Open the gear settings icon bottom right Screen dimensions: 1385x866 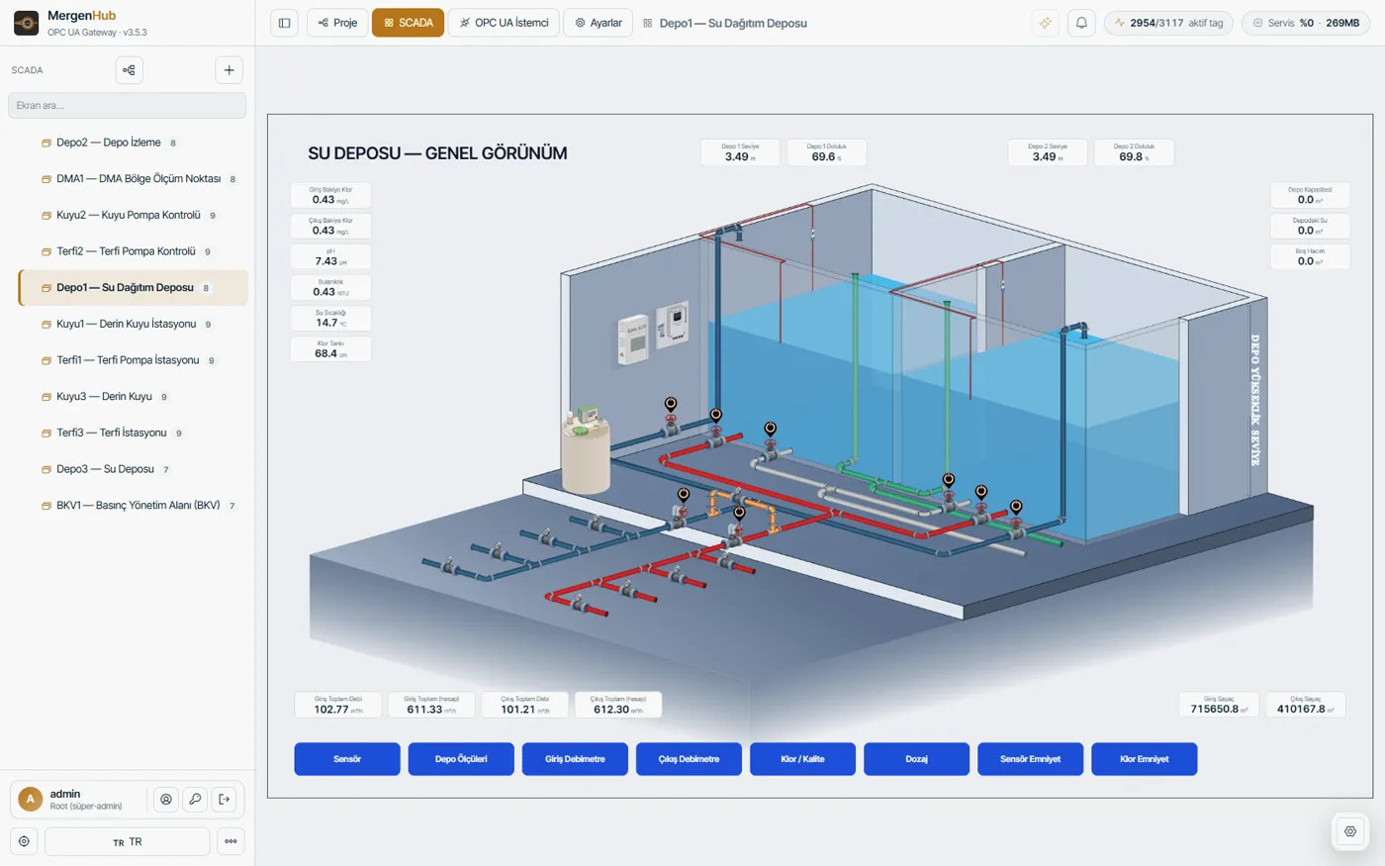click(1350, 831)
